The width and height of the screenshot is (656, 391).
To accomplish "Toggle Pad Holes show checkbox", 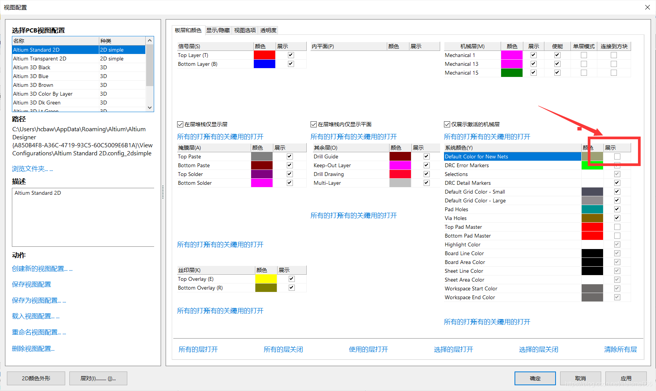I will [x=617, y=209].
